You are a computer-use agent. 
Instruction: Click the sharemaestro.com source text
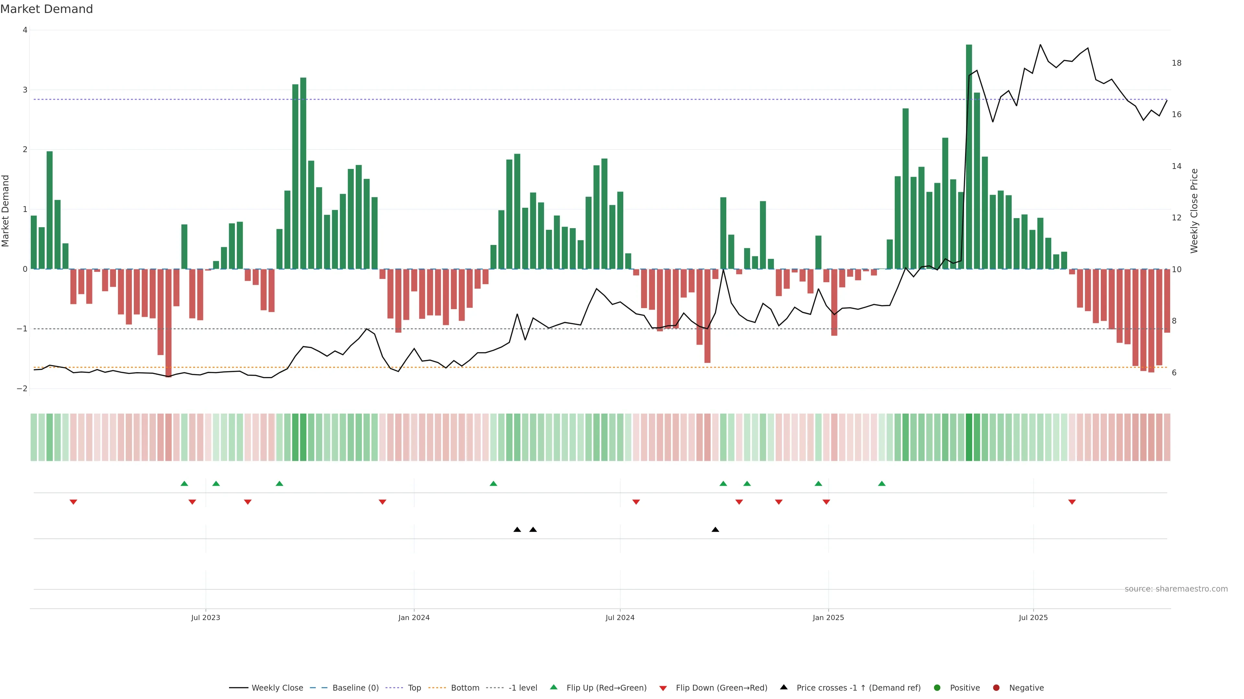[1176, 589]
